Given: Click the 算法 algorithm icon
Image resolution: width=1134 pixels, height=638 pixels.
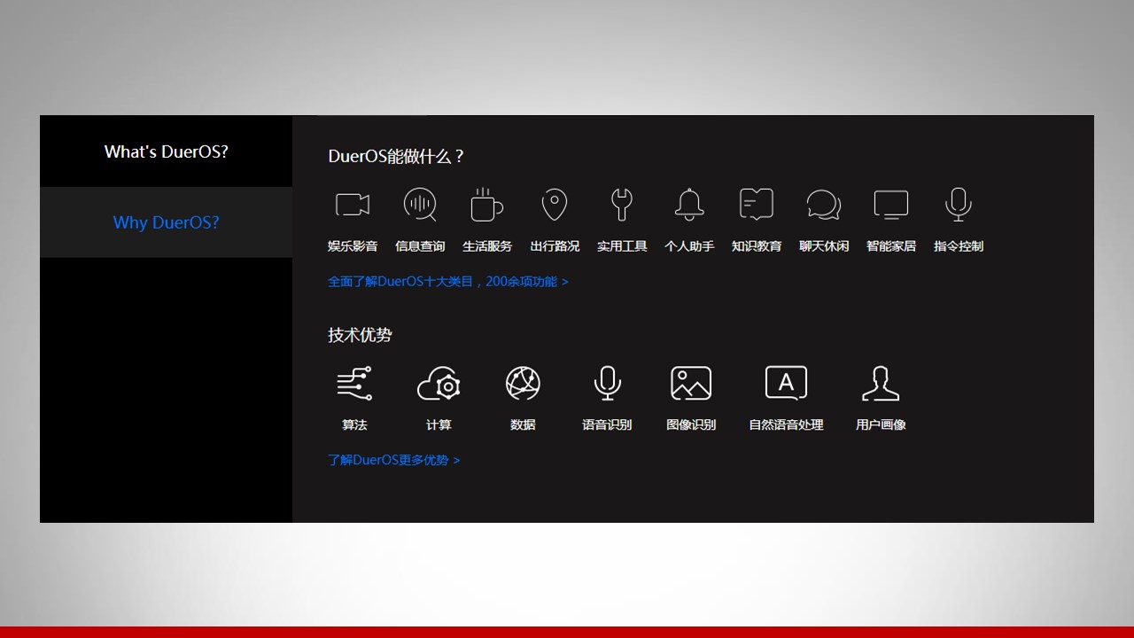Looking at the screenshot, I should point(354,384).
